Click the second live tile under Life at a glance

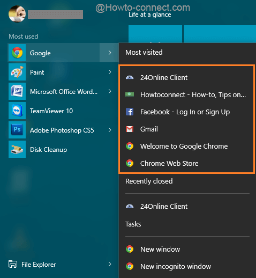pos(220,34)
